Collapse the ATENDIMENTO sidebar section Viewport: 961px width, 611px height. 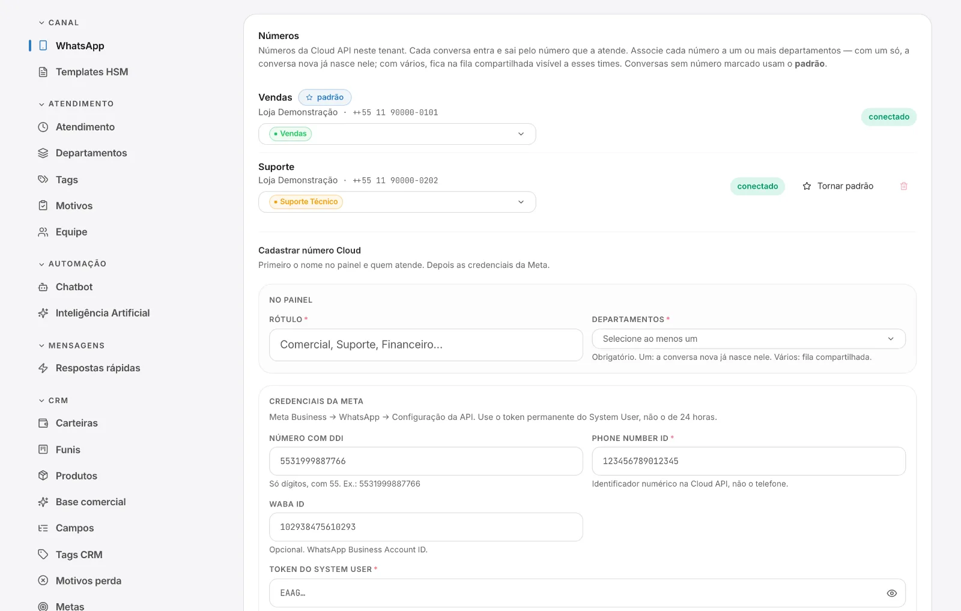click(76, 104)
